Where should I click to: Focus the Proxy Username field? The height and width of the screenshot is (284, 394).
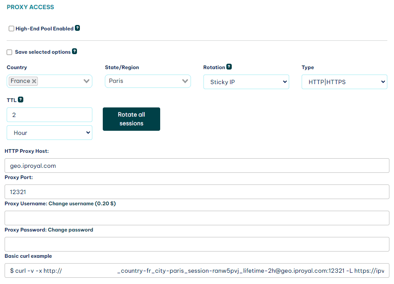(x=197, y=218)
